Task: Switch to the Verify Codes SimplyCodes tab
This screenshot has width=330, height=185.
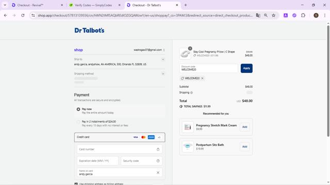Action: coord(95,5)
